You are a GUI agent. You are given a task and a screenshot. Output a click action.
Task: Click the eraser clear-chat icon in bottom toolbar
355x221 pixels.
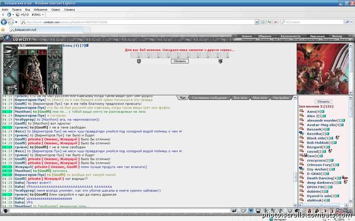pos(243,210)
